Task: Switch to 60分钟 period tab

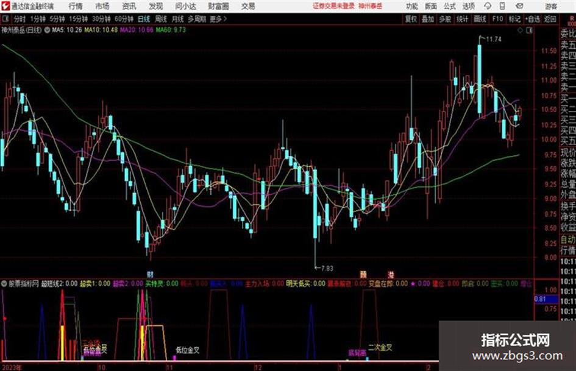Action: point(124,19)
